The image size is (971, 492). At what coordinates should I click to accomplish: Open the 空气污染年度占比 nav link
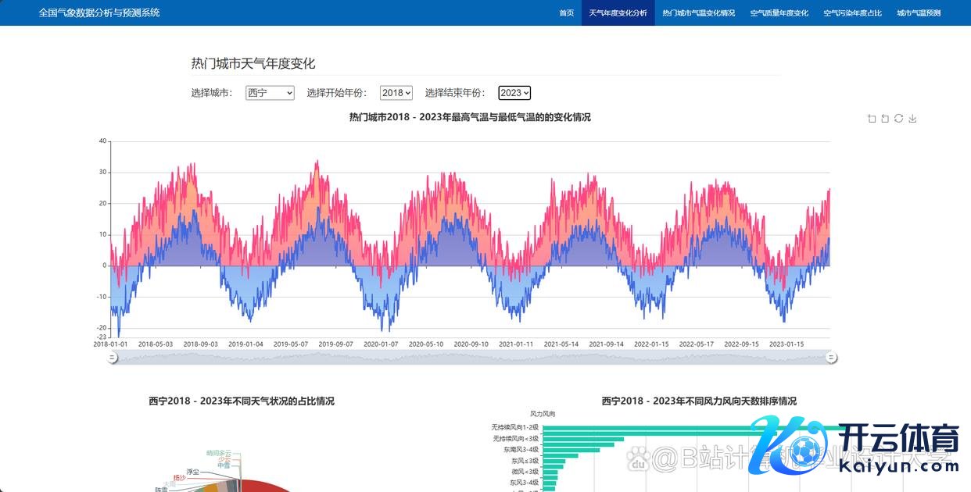(x=852, y=13)
